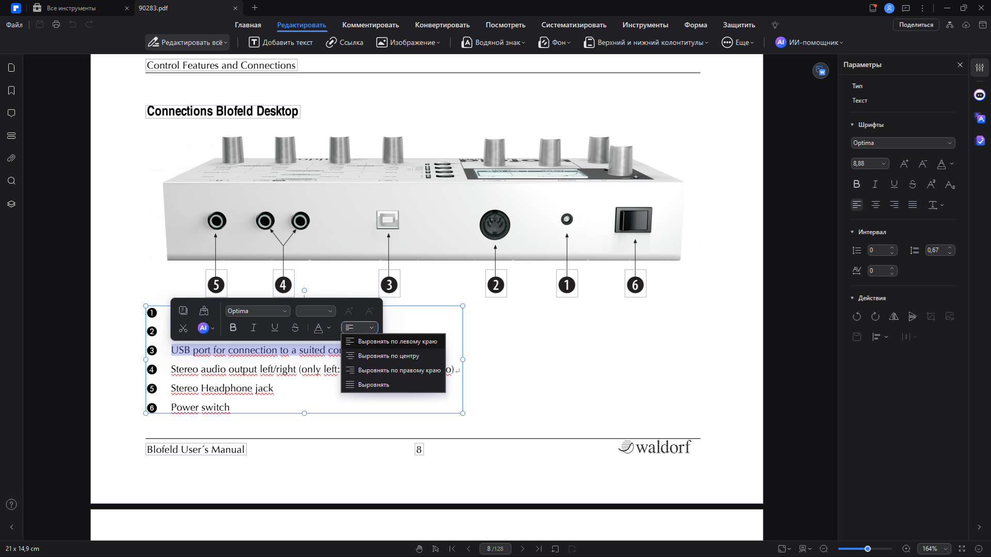The width and height of the screenshot is (991, 557).
Task: Open the properties sliders icon on right edge
Action: (980, 68)
